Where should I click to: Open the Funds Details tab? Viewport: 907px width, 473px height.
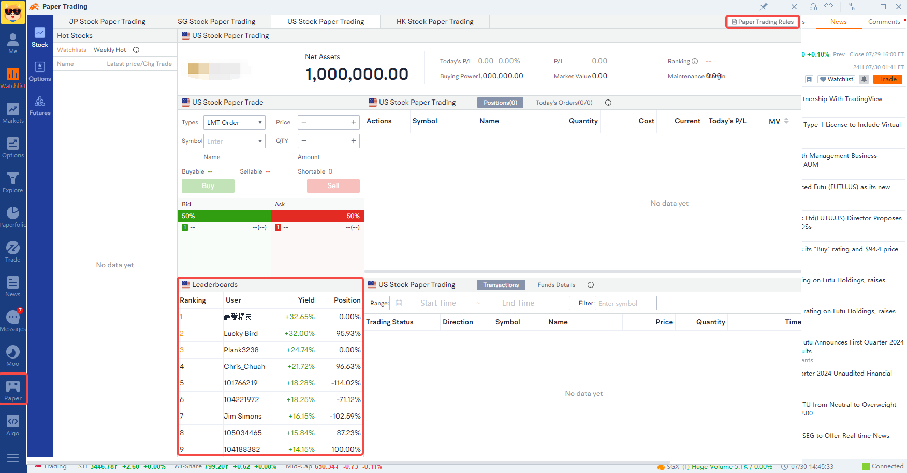coord(557,285)
